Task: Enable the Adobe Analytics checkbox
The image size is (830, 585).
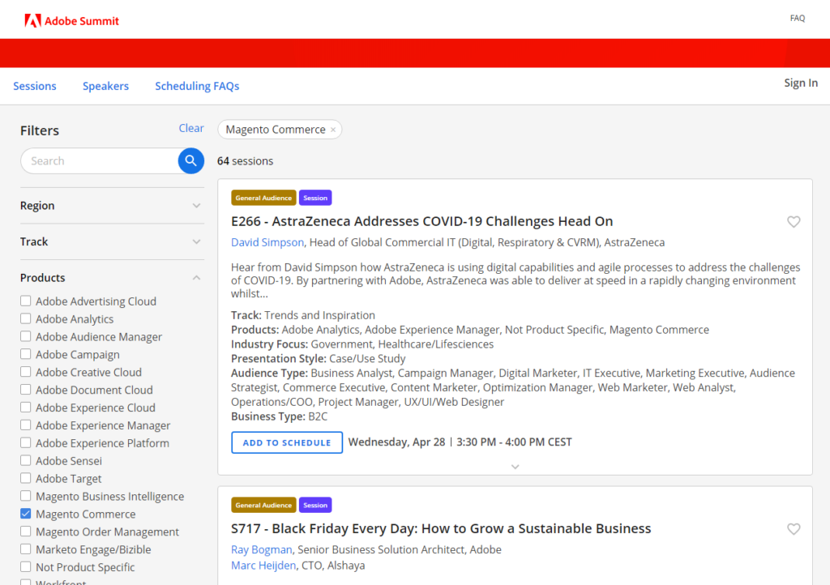Action: pyautogui.click(x=25, y=318)
